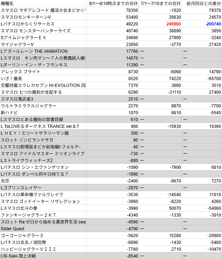Select the スロット Re:ゼロから始める異世界生活 cell
The image size is (222, 259).
coord(43,222)
